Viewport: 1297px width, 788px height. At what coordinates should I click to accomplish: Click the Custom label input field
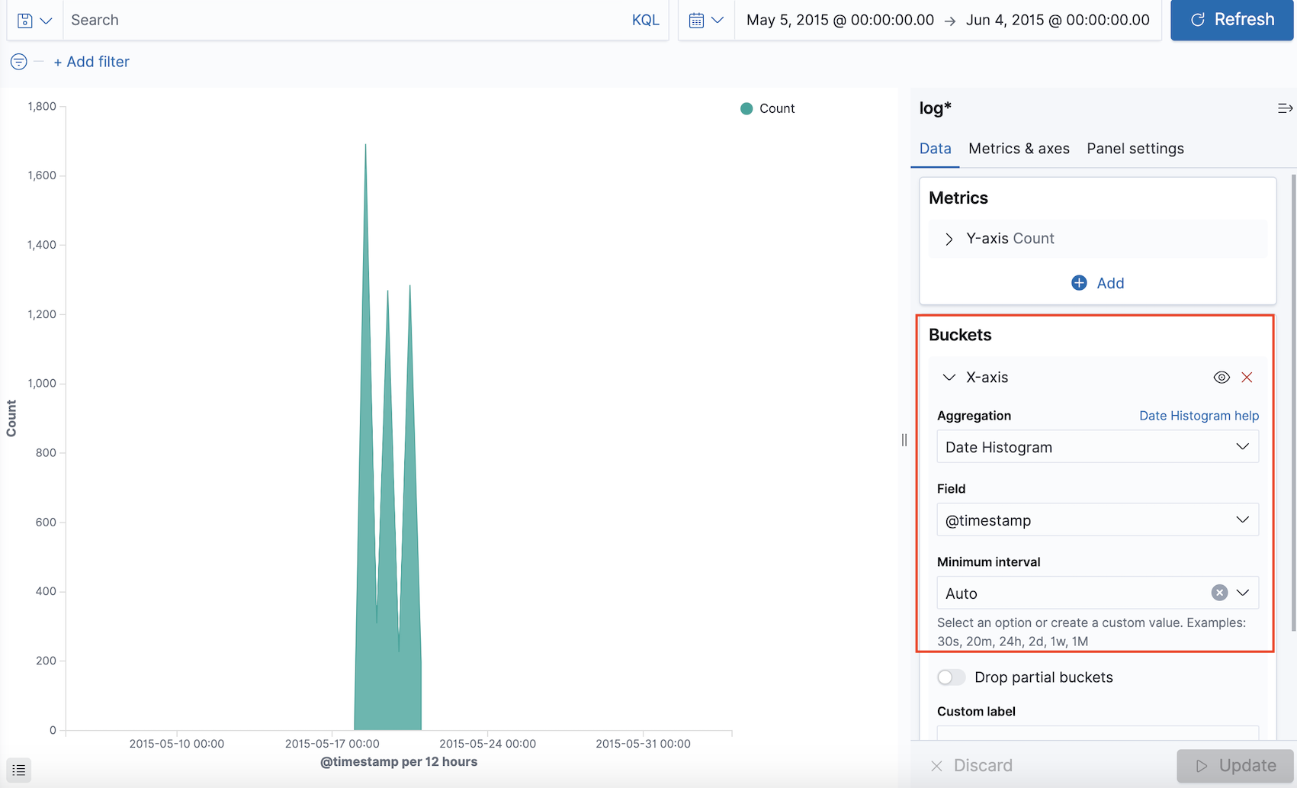pyautogui.click(x=1097, y=732)
